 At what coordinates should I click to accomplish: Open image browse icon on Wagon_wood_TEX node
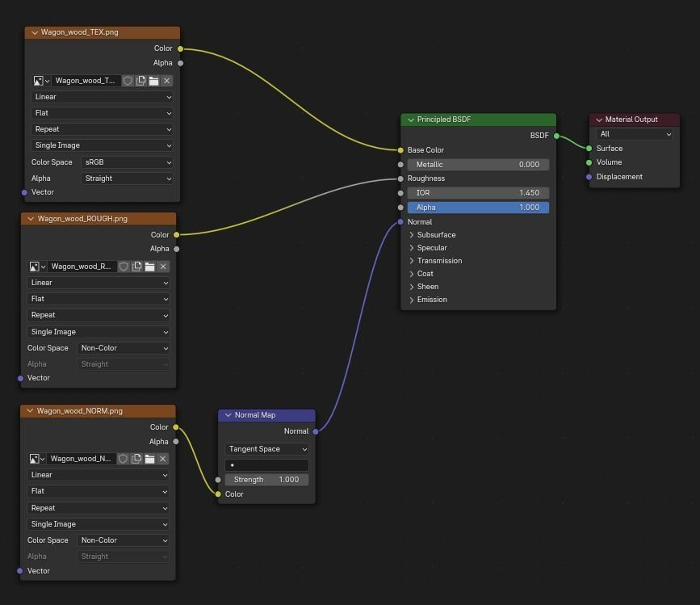[x=41, y=81]
